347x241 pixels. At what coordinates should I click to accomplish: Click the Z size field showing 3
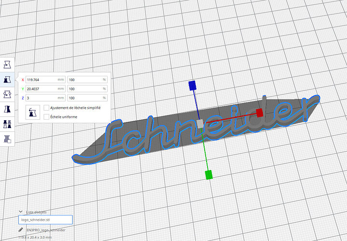pos(45,98)
